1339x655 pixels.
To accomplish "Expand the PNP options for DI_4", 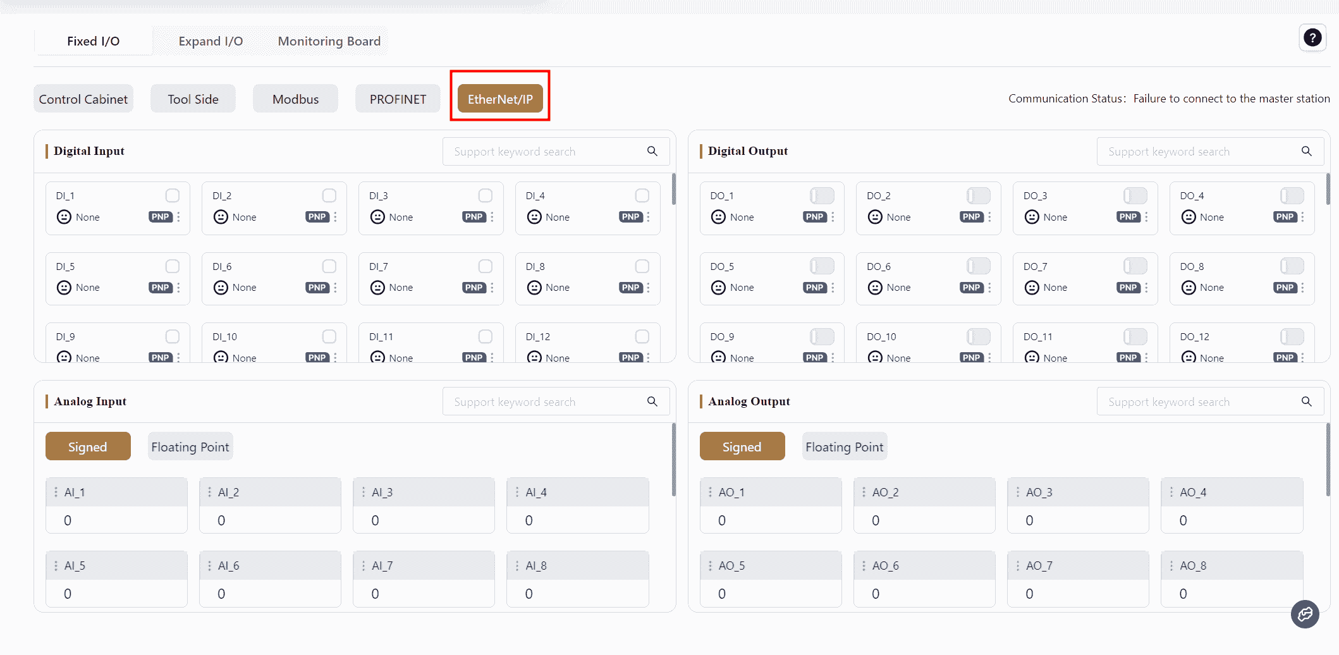I will pyautogui.click(x=630, y=217).
